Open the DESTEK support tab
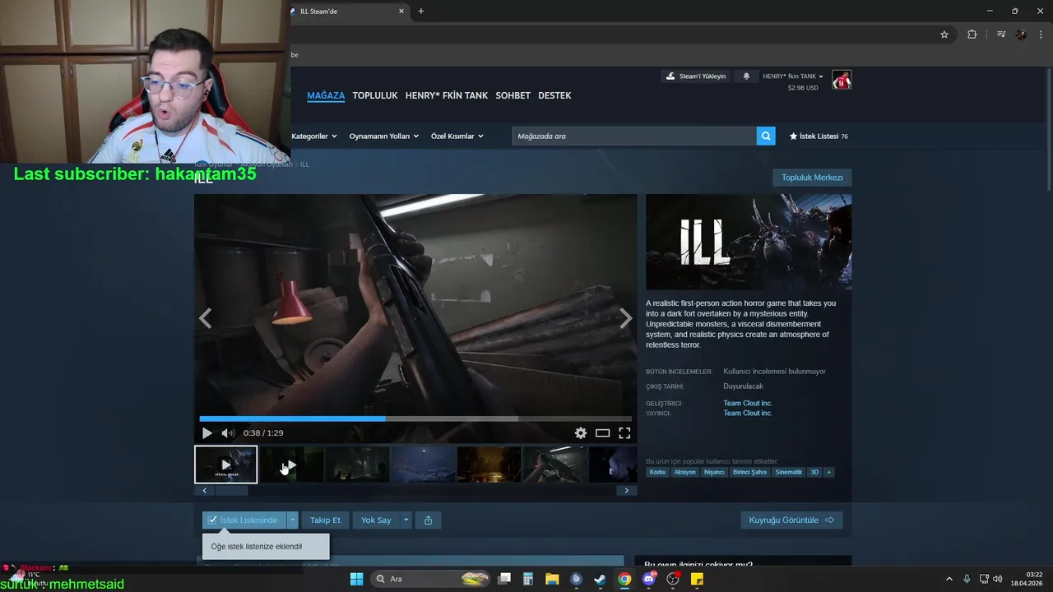Viewport: 1053px width, 592px height. pyautogui.click(x=554, y=95)
